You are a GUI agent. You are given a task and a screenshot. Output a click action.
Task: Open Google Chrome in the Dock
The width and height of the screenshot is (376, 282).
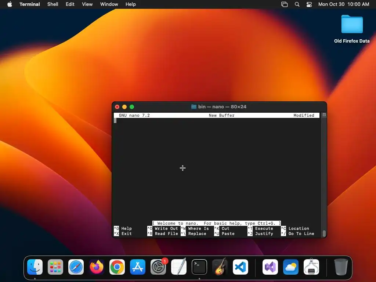pos(117,267)
